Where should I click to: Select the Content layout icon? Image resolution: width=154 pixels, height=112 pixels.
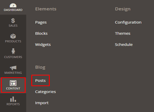tap(13, 83)
